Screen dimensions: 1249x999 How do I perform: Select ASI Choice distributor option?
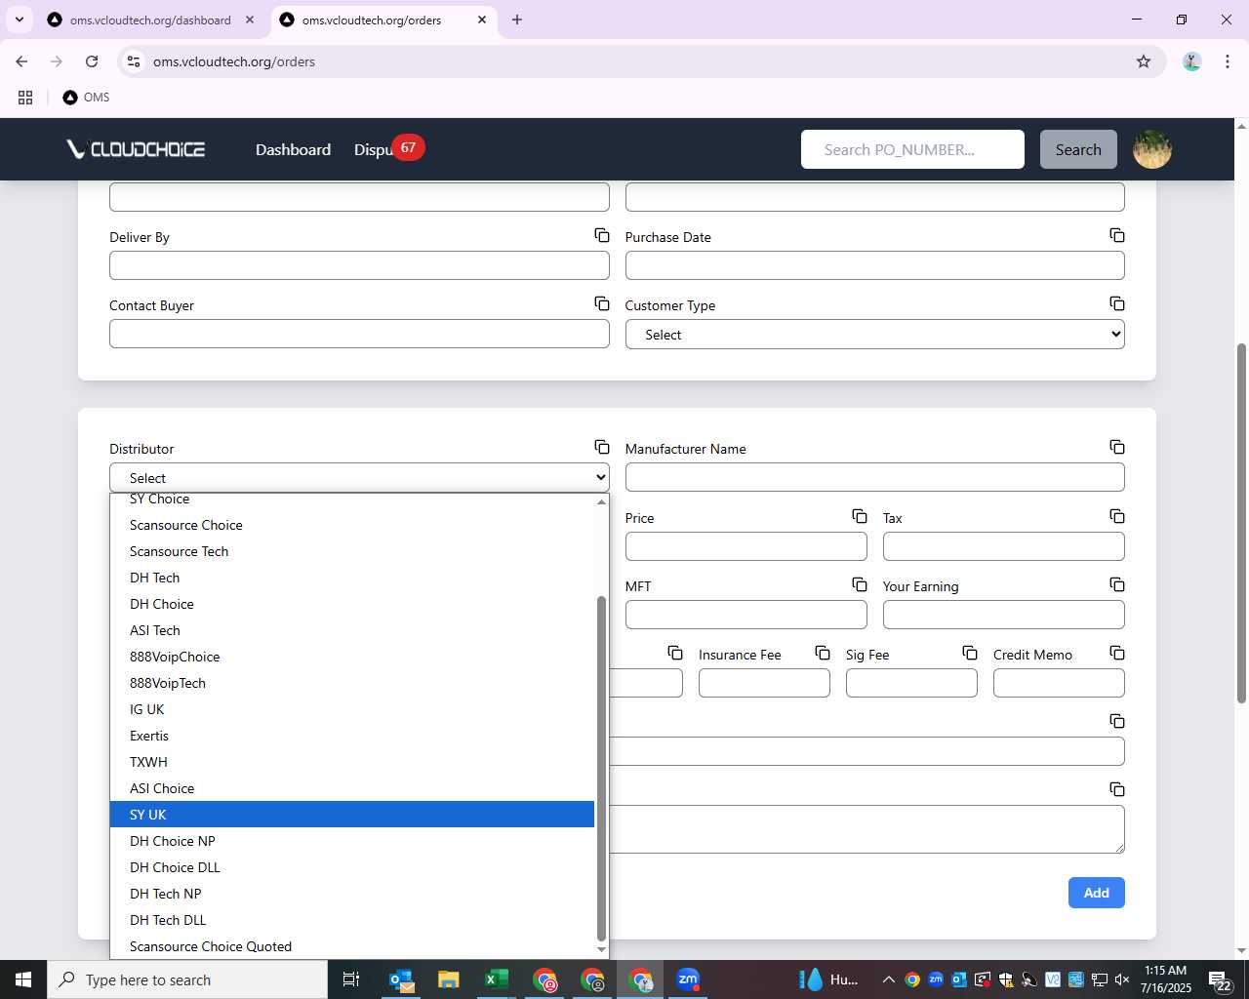pos(352,788)
